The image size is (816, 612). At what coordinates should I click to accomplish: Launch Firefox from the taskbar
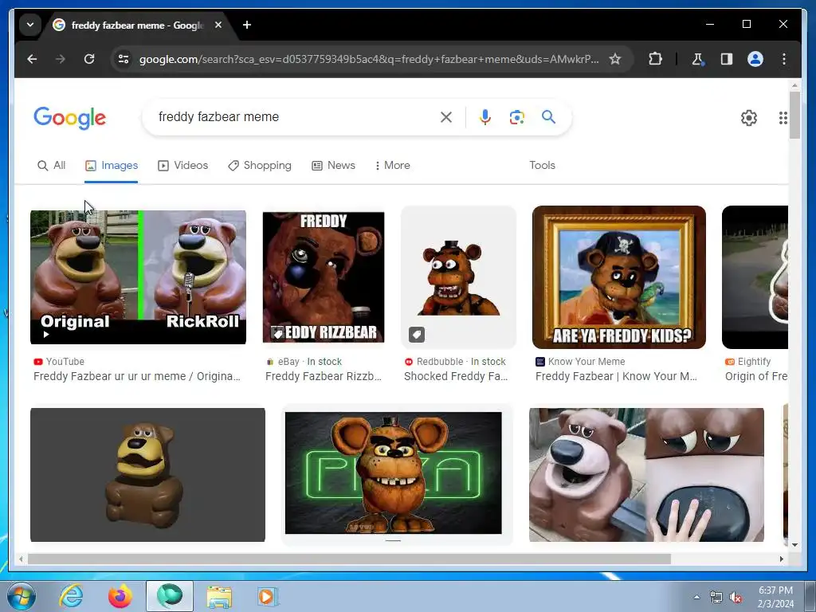(120, 596)
